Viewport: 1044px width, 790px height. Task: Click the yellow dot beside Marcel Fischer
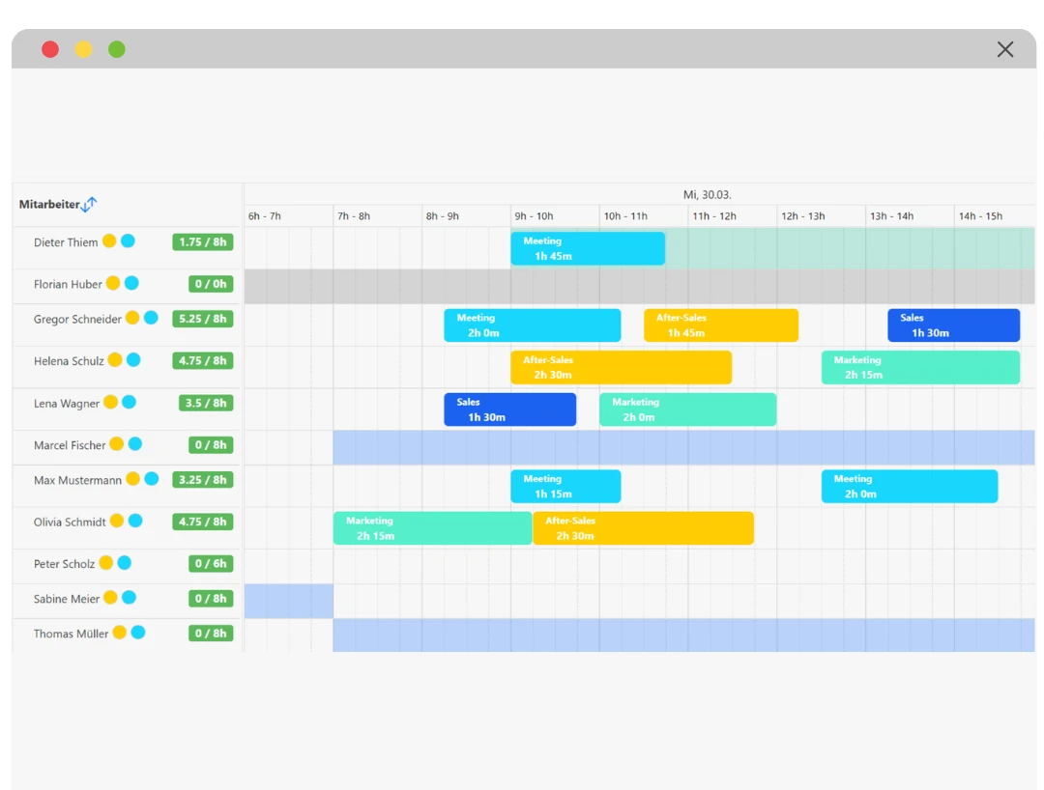pos(117,443)
